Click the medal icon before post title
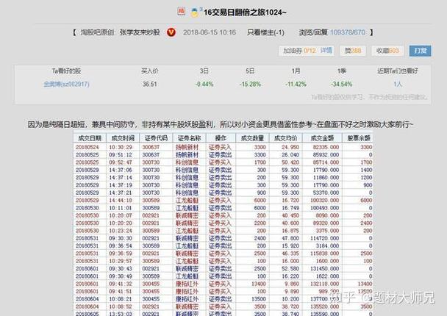 pos(195,12)
